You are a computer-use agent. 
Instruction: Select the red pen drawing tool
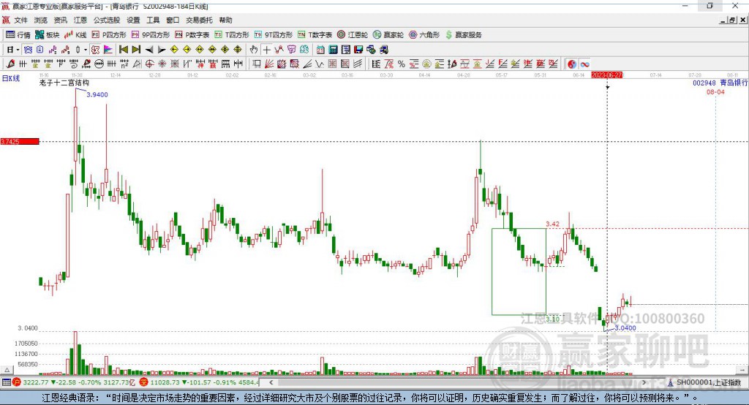click(x=10, y=64)
